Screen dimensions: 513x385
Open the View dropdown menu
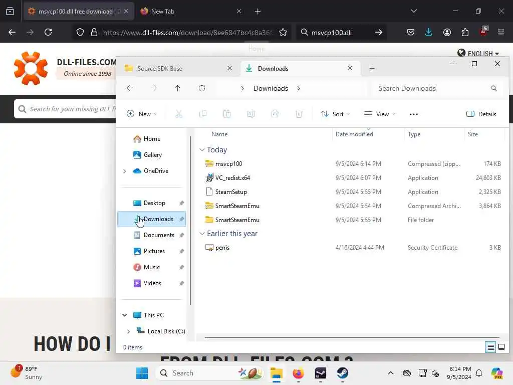click(x=380, y=114)
